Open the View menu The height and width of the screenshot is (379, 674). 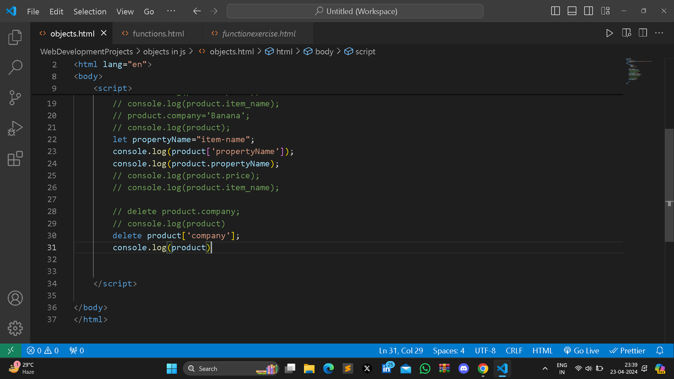click(125, 11)
